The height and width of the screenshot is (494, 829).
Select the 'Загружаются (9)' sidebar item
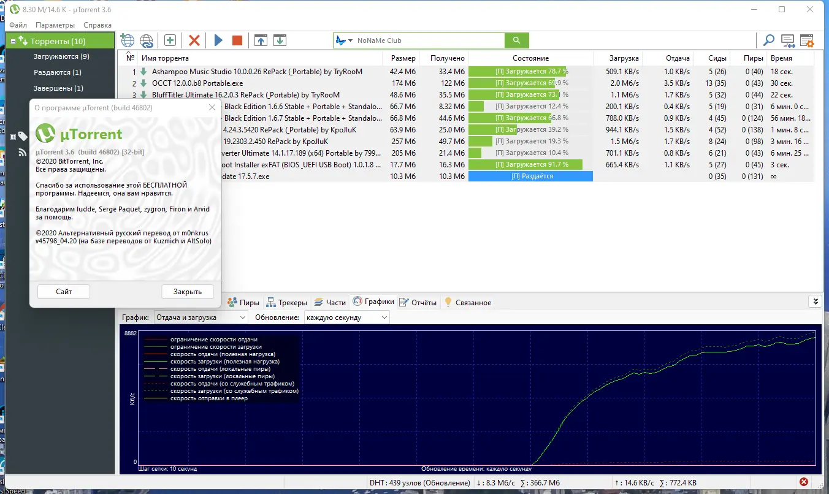click(x=61, y=56)
